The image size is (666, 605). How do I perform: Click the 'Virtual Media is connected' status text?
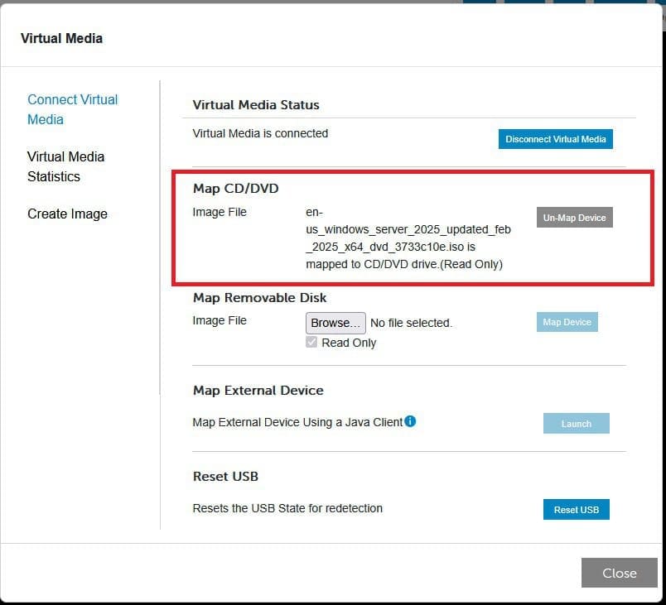(x=260, y=133)
